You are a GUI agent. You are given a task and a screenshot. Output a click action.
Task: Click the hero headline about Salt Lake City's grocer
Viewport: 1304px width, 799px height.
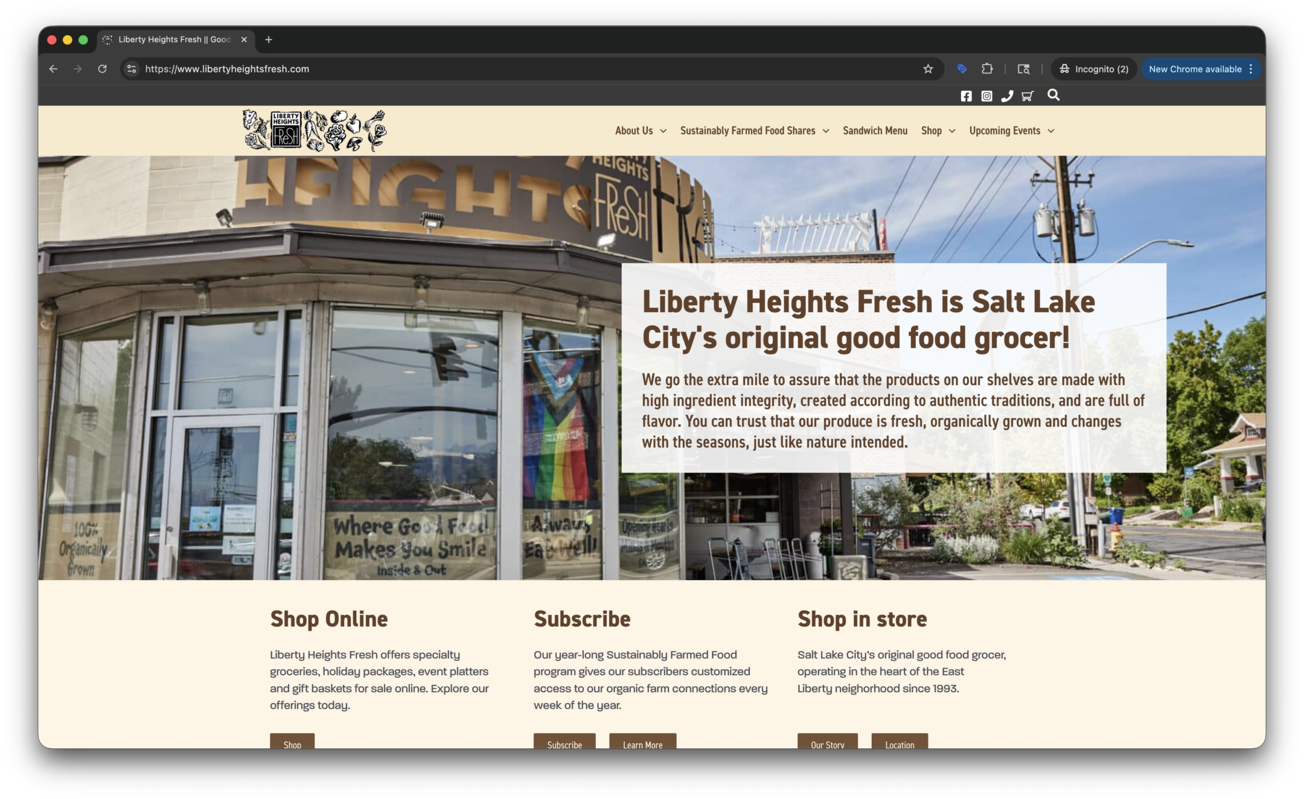(868, 319)
